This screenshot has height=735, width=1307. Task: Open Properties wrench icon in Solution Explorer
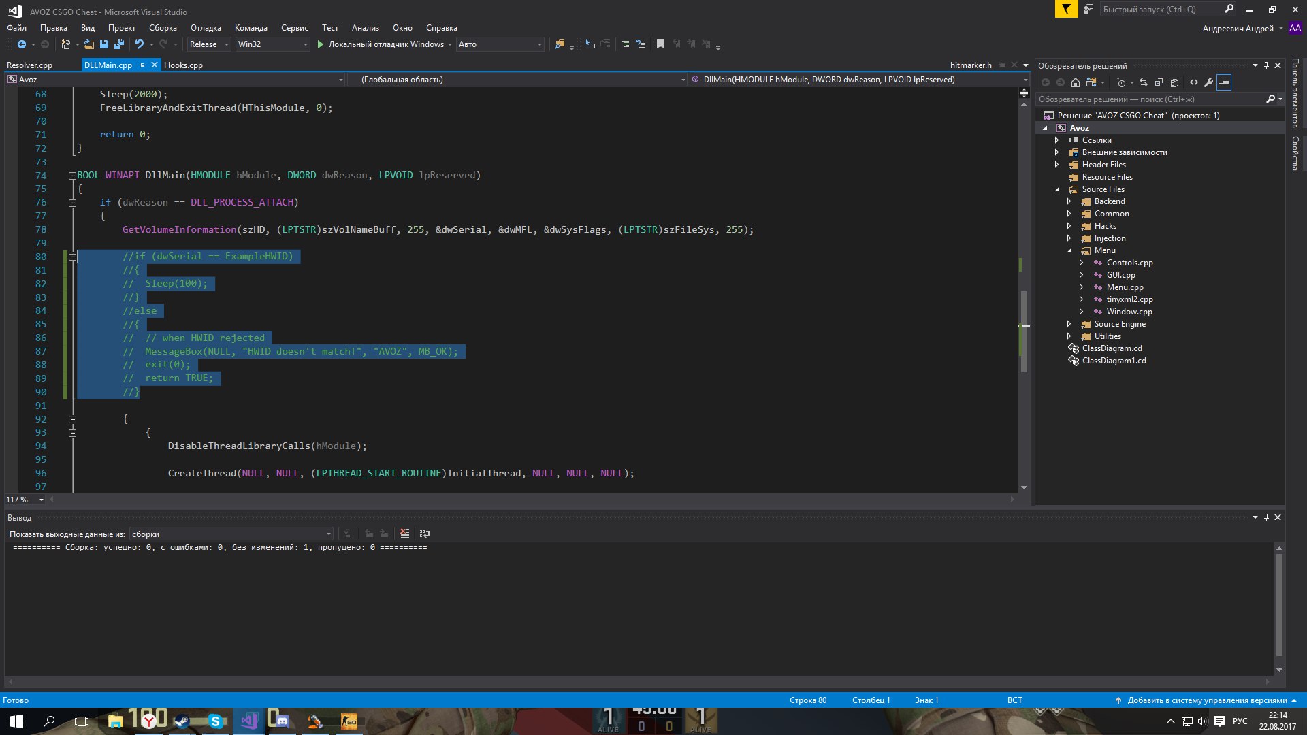(1209, 82)
